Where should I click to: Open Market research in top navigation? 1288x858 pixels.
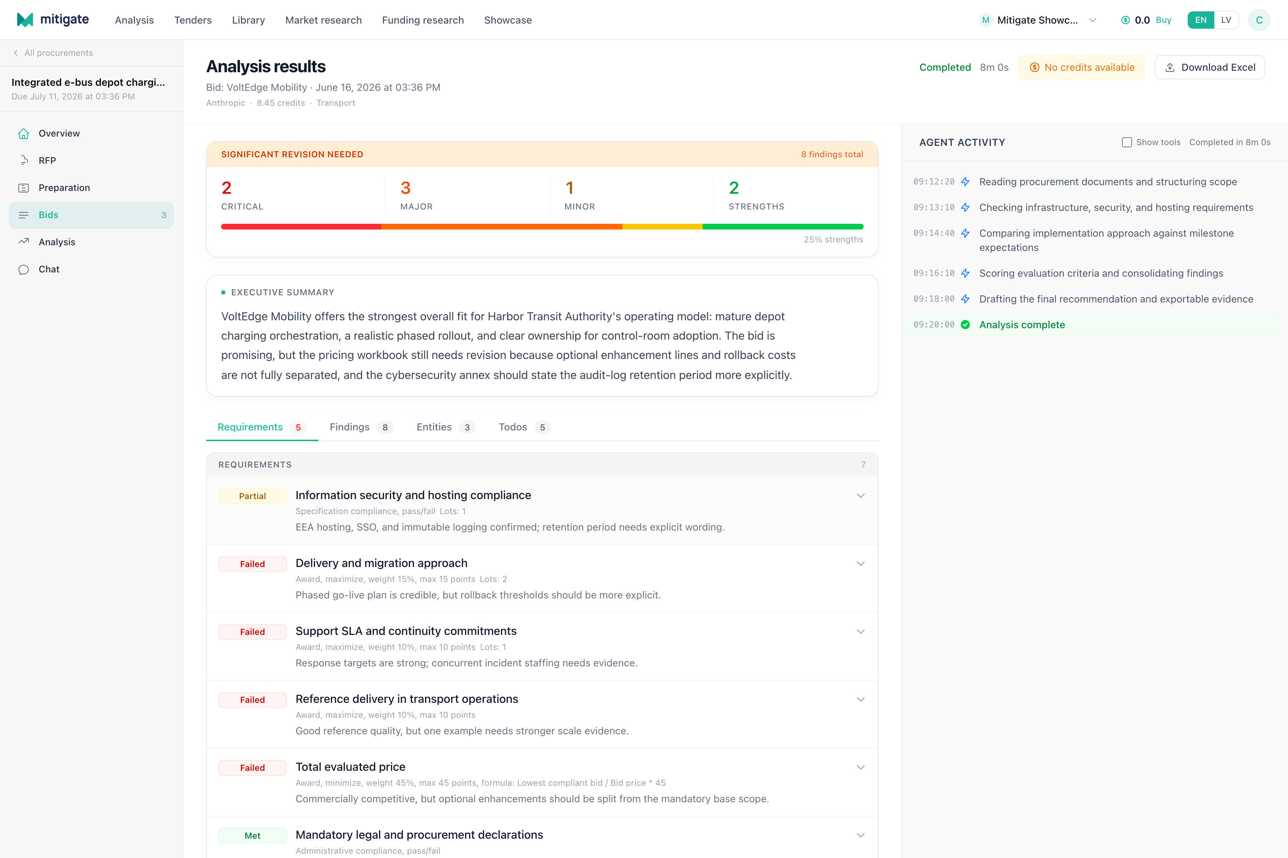click(323, 20)
